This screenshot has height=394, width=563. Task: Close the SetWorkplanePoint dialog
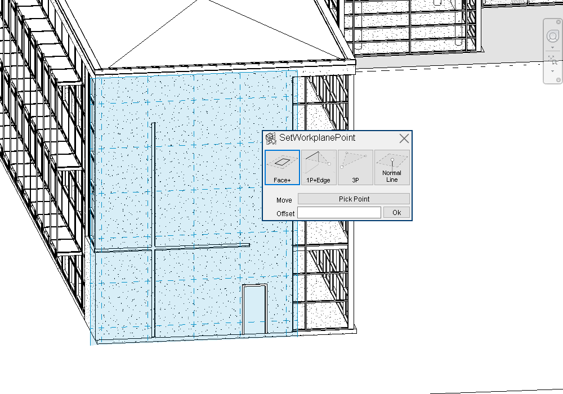[x=404, y=138]
